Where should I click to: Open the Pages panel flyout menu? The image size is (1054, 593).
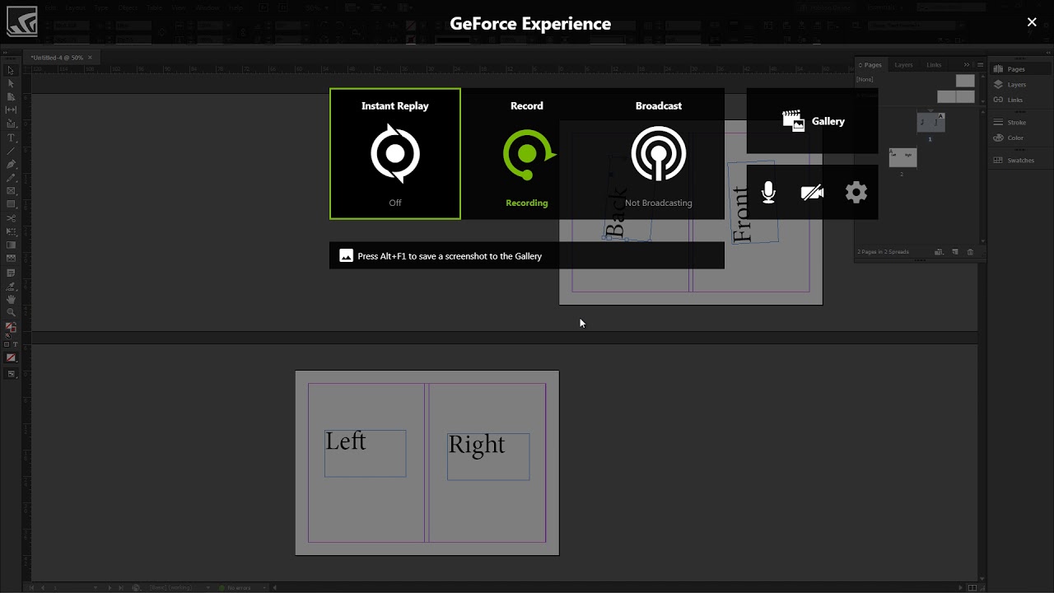pos(980,65)
